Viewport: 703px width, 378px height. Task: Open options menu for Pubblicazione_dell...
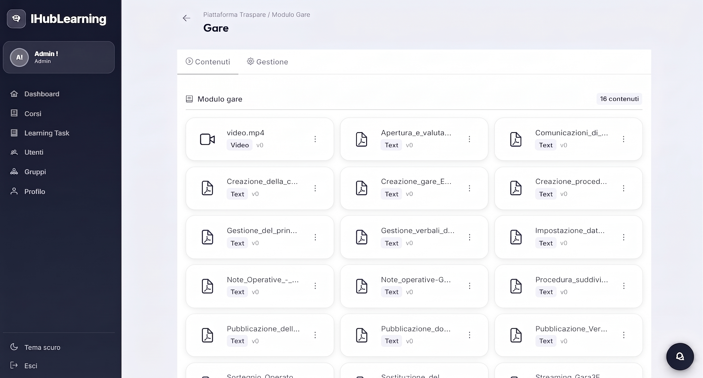pyautogui.click(x=315, y=335)
